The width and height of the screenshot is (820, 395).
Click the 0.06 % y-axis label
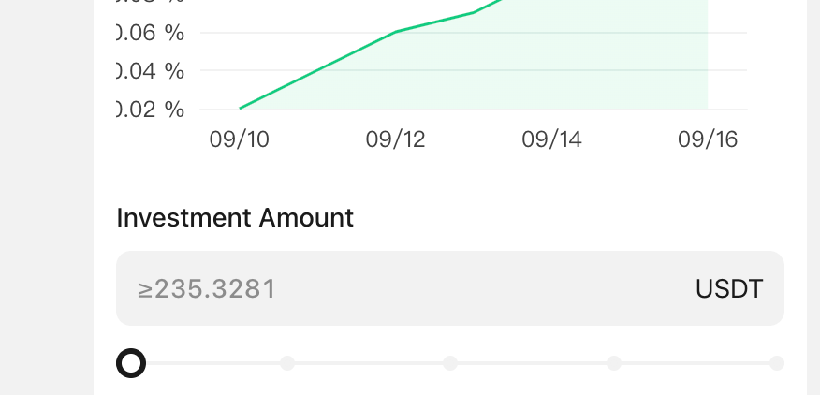click(x=151, y=33)
